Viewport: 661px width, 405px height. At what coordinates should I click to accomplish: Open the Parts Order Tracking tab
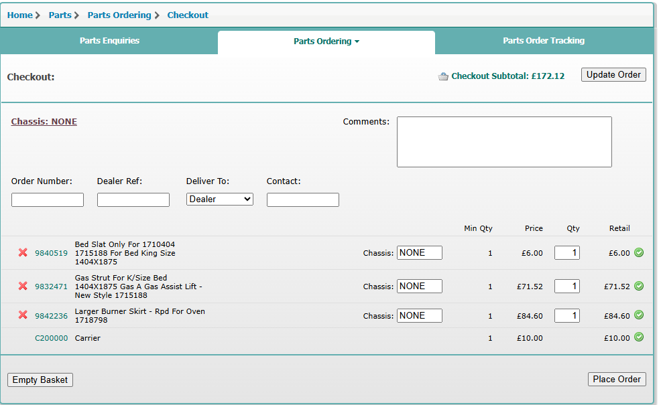(544, 41)
